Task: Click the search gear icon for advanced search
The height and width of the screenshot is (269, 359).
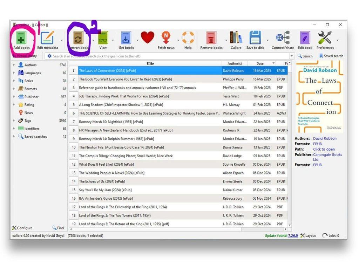Action: click(x=49, y=56)
